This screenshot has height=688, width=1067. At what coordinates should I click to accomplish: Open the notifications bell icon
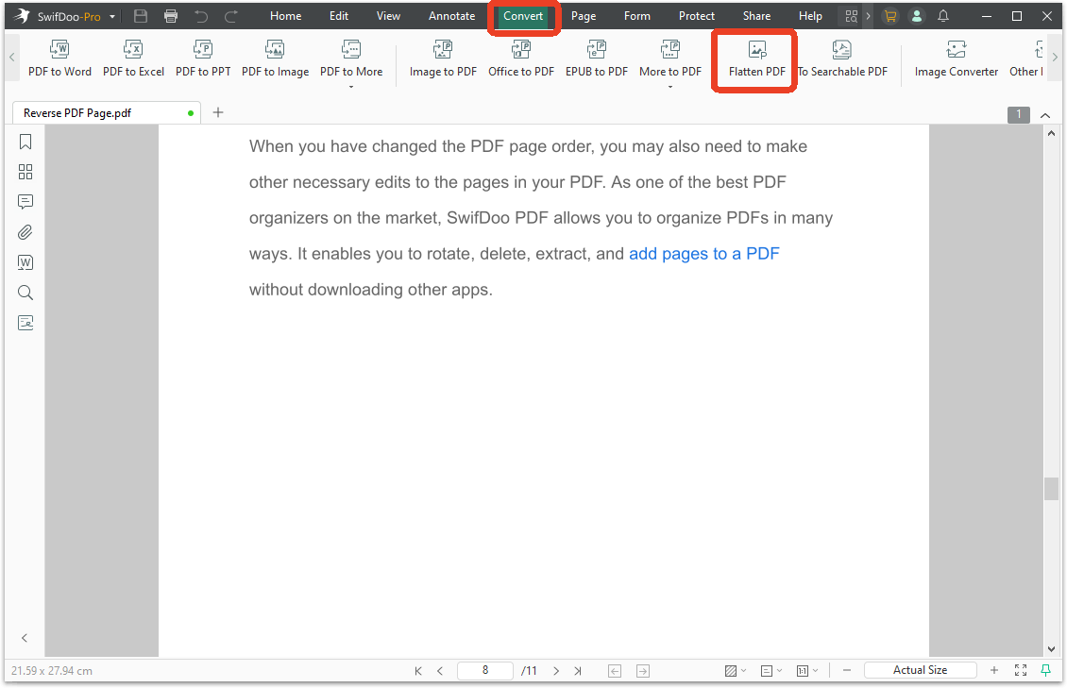[943, 16]
